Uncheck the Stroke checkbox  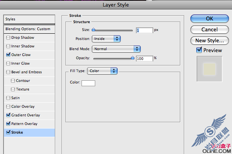click(x=8, y=132)
